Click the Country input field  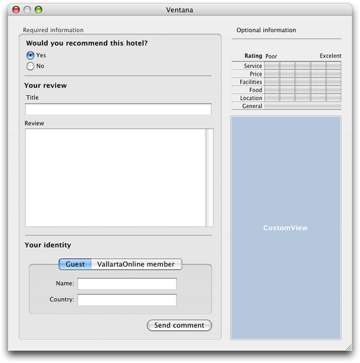click(127, 300)
